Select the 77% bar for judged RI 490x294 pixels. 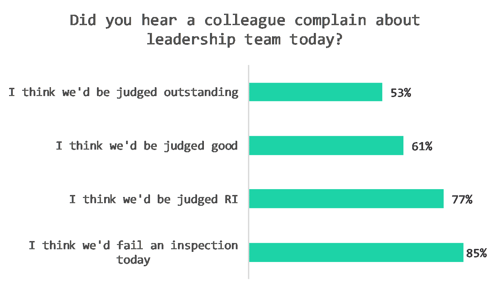[x=346, y=199]
